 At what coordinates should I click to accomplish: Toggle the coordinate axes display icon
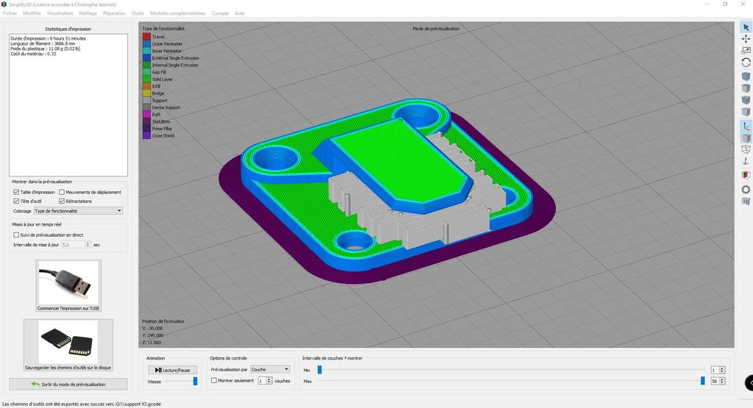point(746,126)
